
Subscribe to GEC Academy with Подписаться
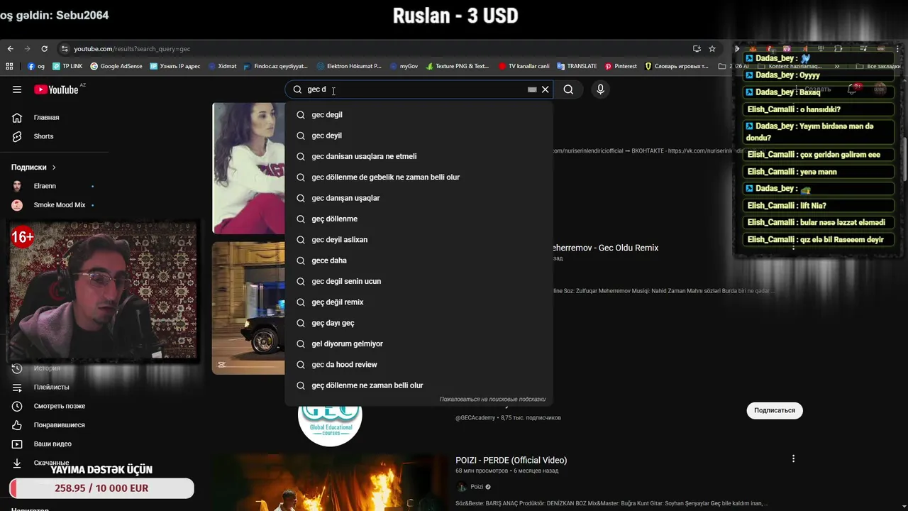click(775, 410)
